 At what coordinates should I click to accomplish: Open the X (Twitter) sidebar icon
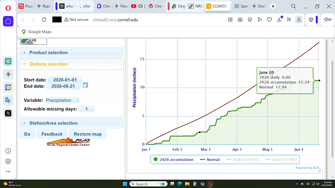coord(8,113)
